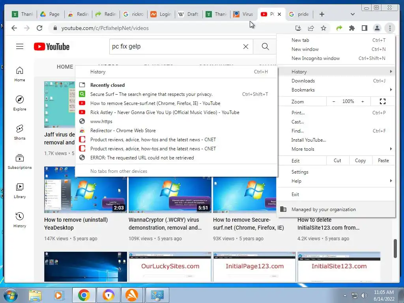
Task: Reopen Redirector - Chrome Web Store entry
Action: 176,131
